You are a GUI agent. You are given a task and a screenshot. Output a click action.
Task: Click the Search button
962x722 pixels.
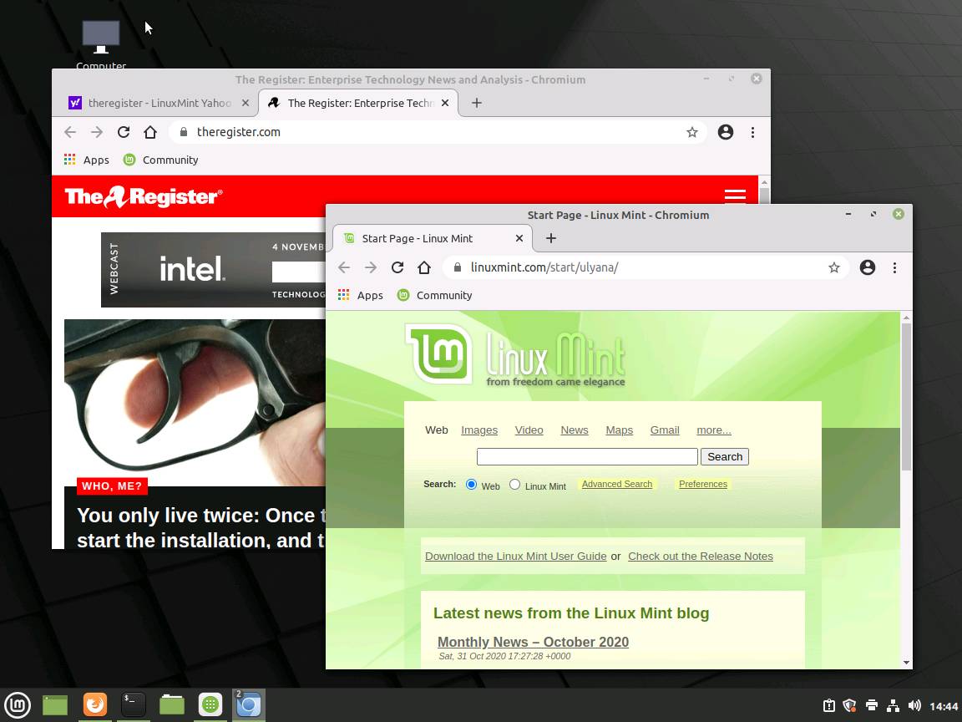click(725, 457)
